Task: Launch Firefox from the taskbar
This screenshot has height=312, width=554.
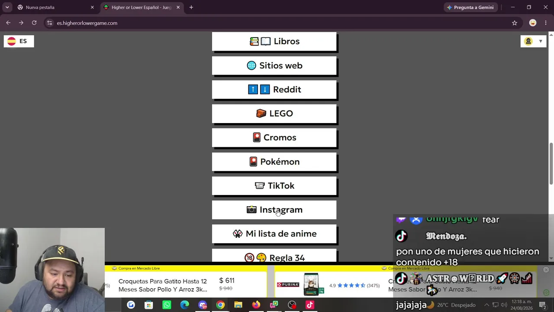Action: coord(256,305)
